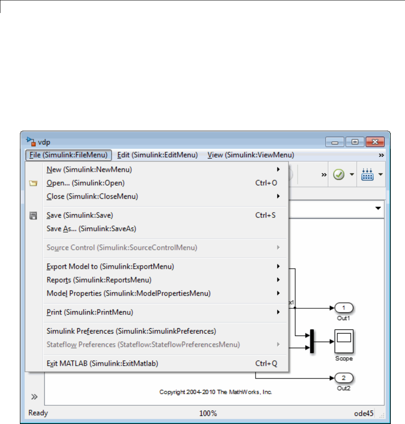
Task: Maximize the vdp window
Action: tap(355, 142)
